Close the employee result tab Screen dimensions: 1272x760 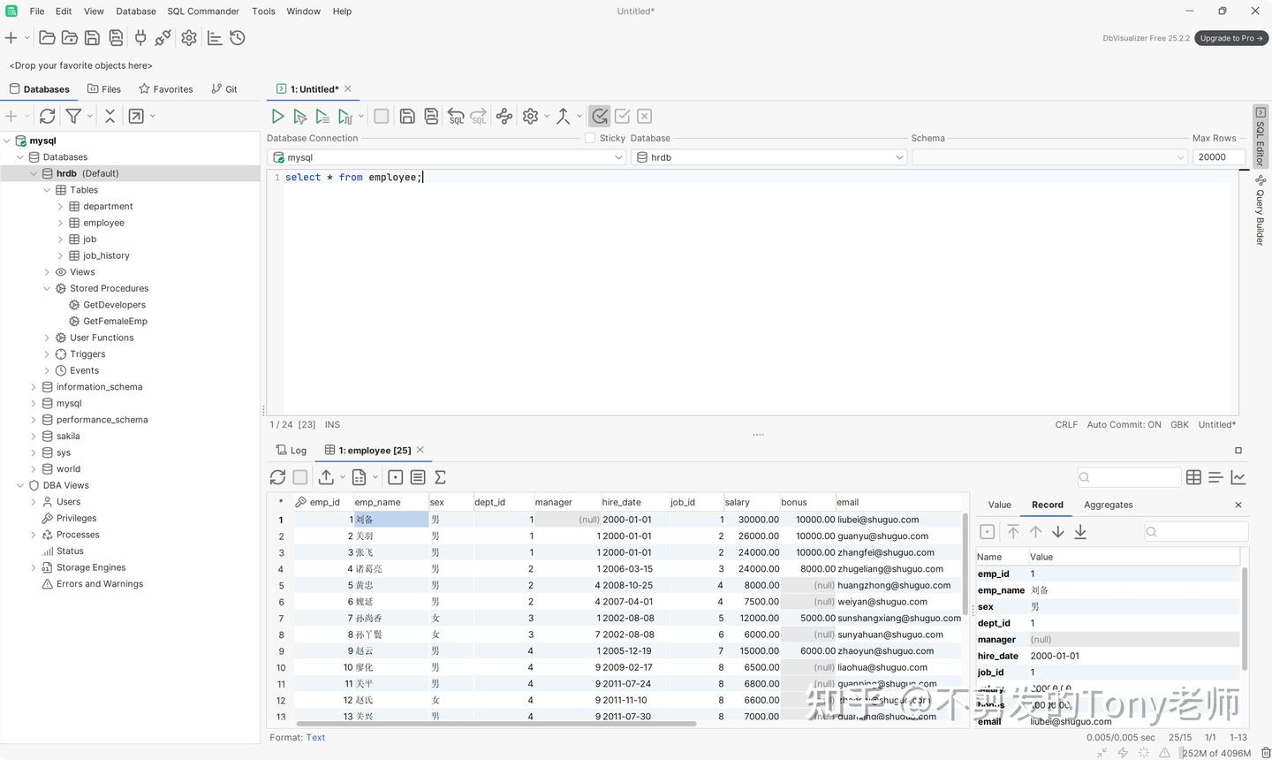pos(420,450)
